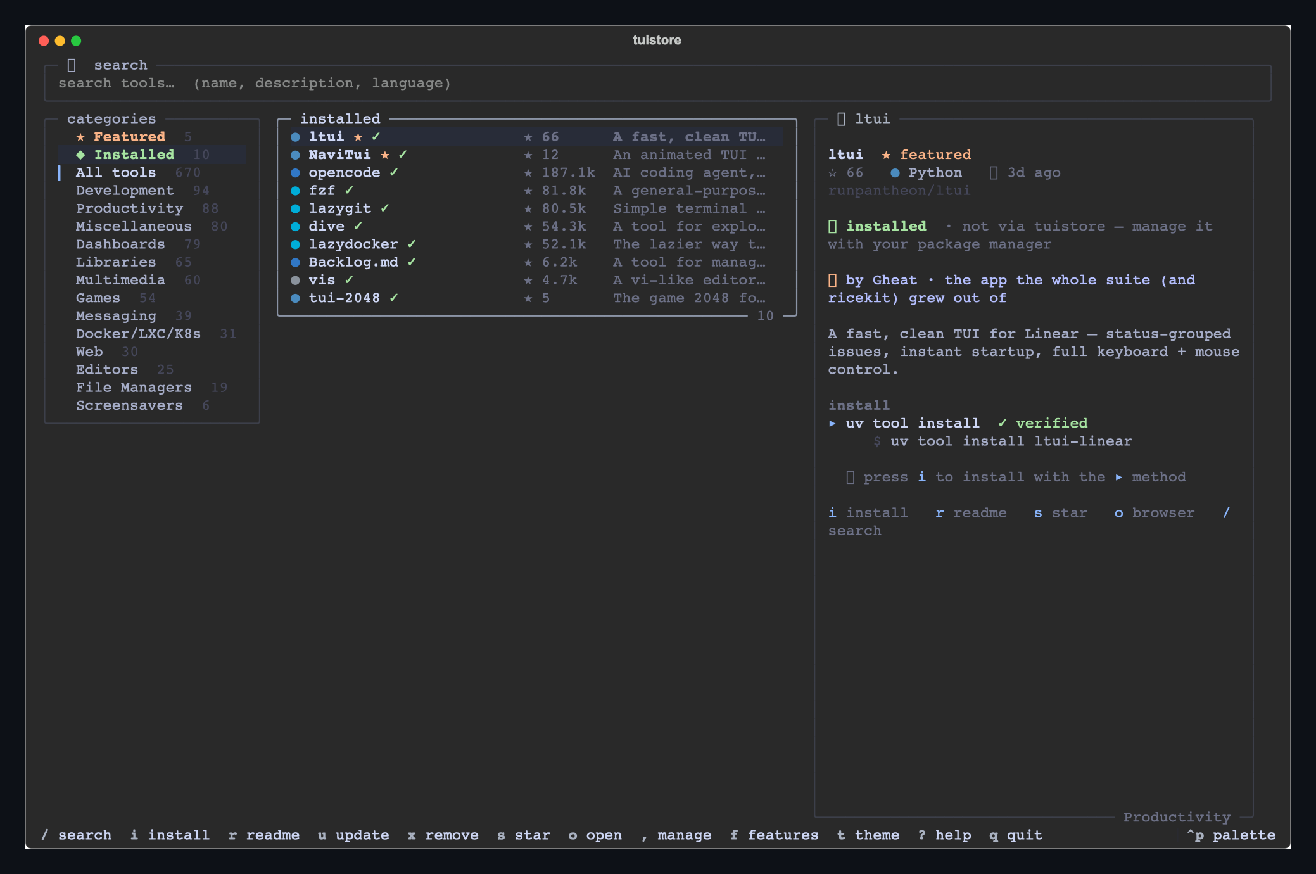Image resolution: width=1316 pixels, height=874 pixels.
Task: Click 't theme' in the bottom bar
Action: coord(868,835)
